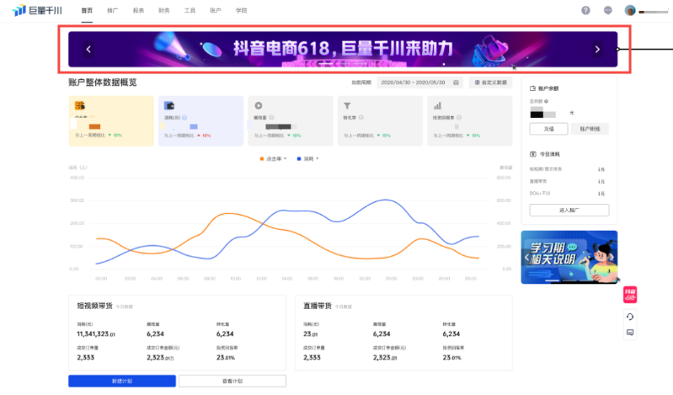Select the 投资回报率 overview card
This screenshot has width=673, height=395.
click(469, 121)
